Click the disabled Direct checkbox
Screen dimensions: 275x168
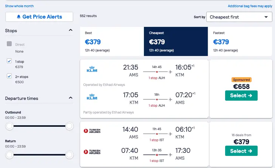pos(9,44)
